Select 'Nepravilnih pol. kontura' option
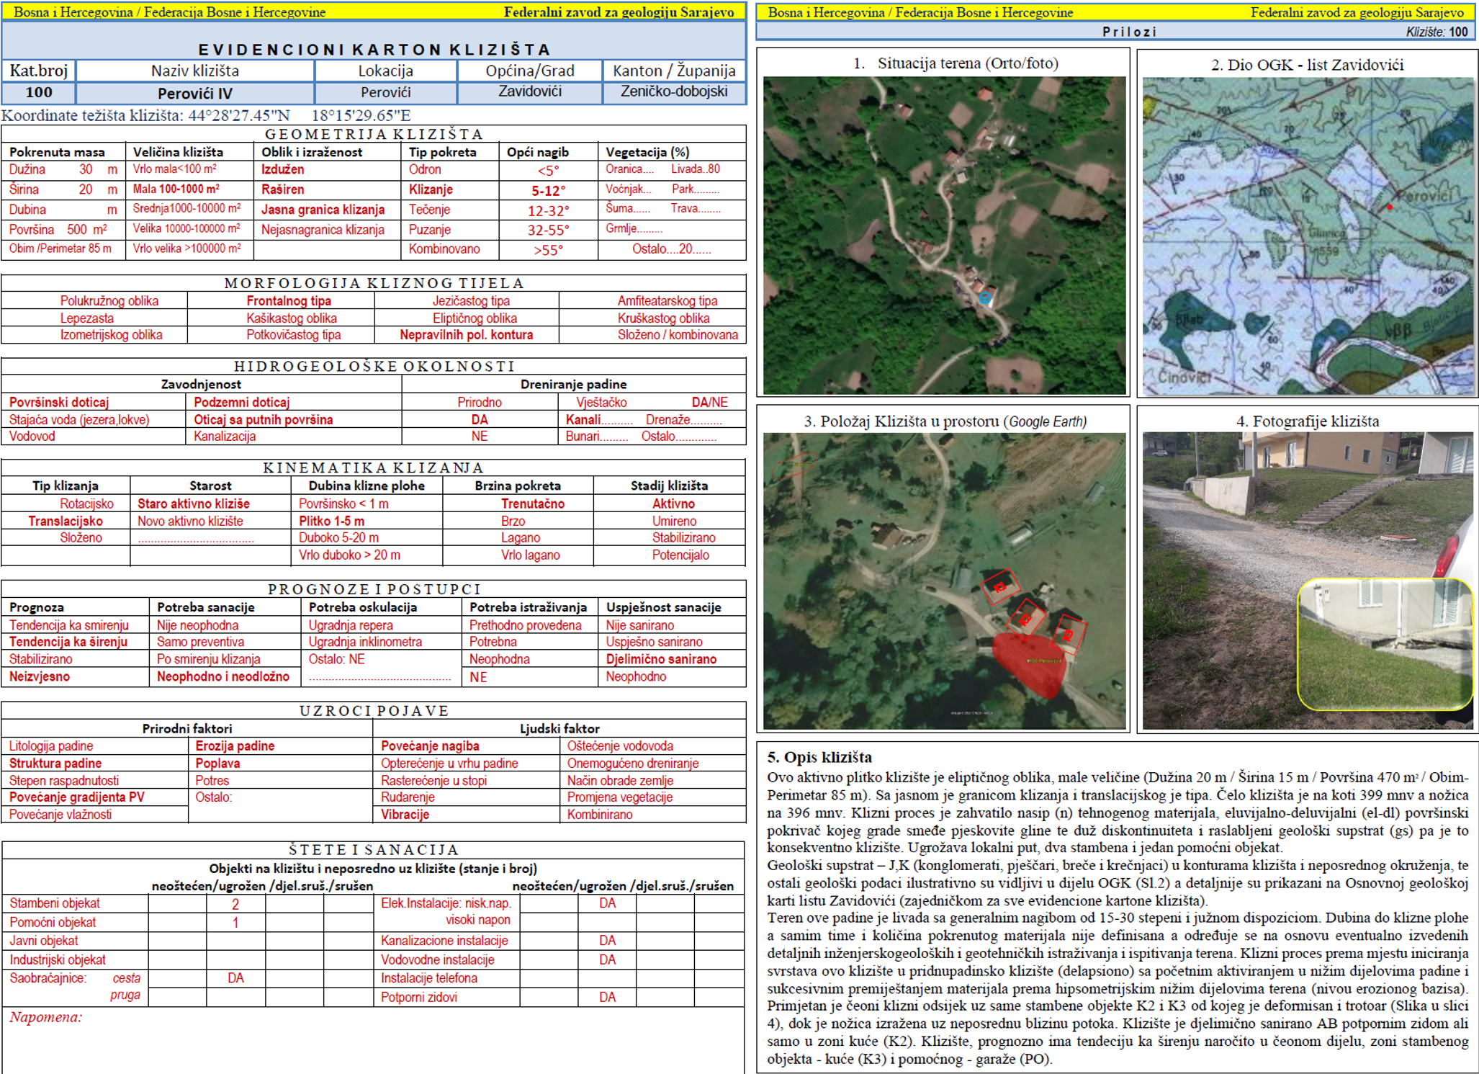This screenshot has height=1074, width=1479. point(467,335)
